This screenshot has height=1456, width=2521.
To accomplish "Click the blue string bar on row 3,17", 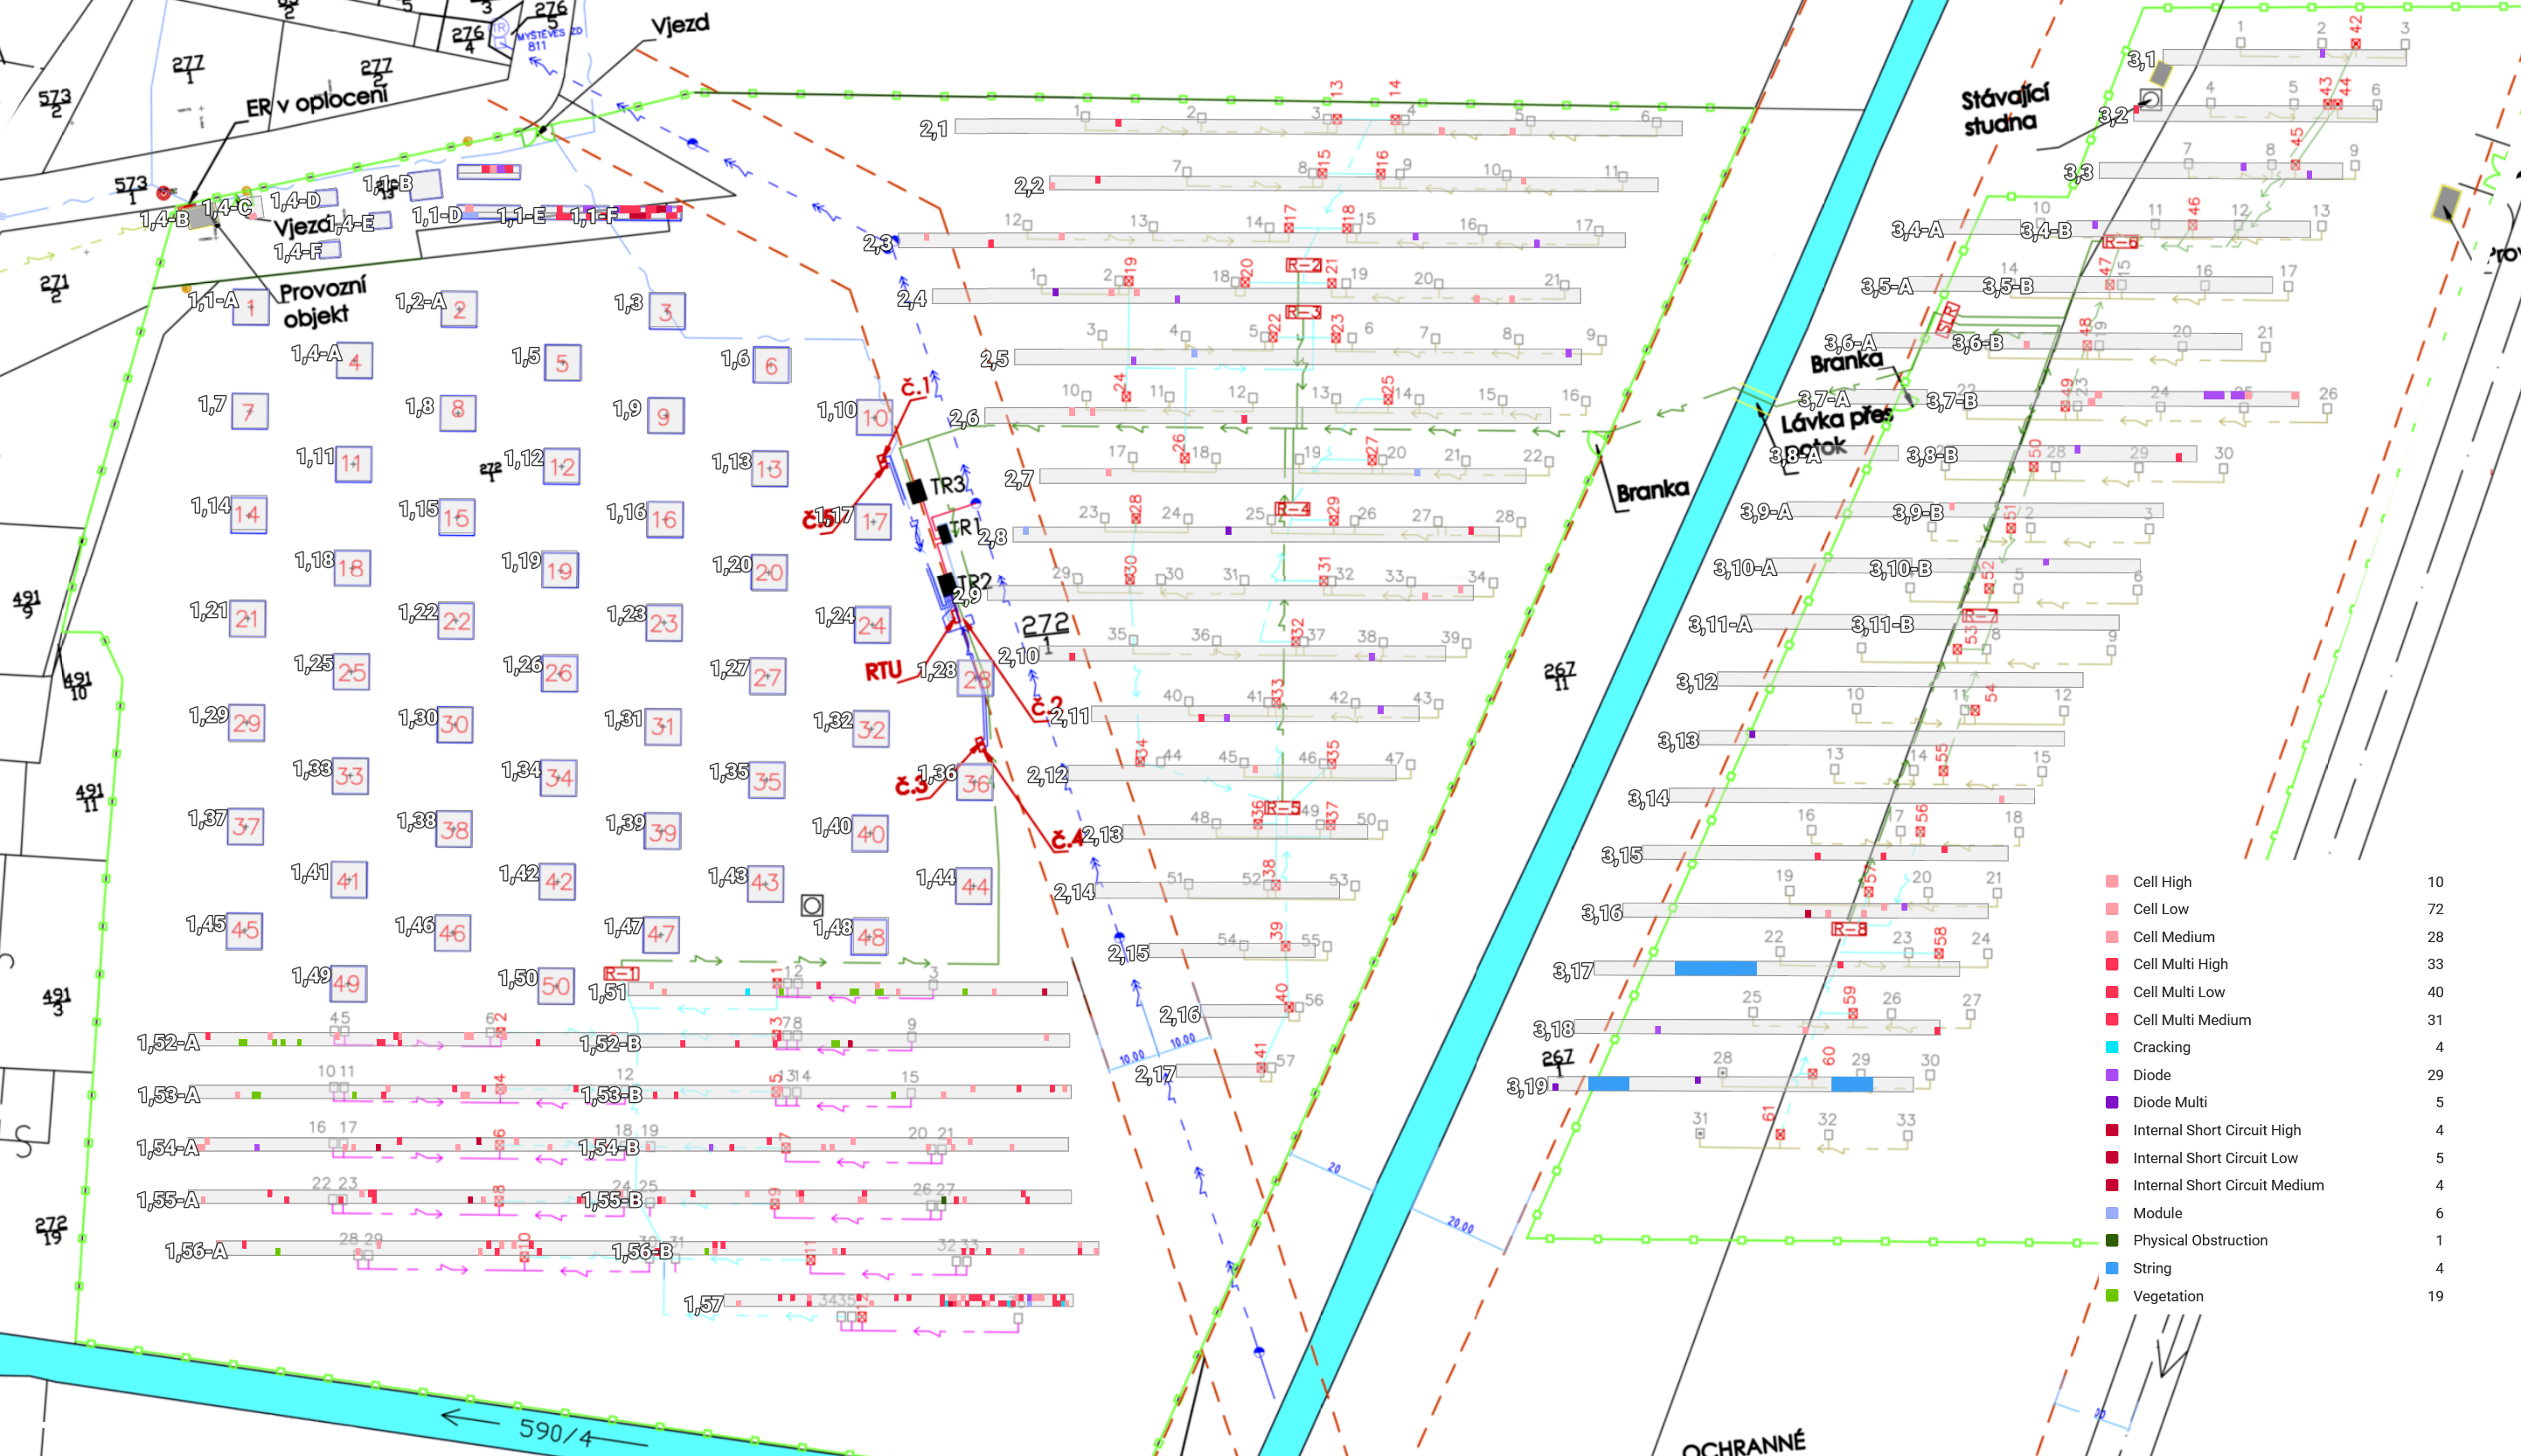I will pos(1715,968).
